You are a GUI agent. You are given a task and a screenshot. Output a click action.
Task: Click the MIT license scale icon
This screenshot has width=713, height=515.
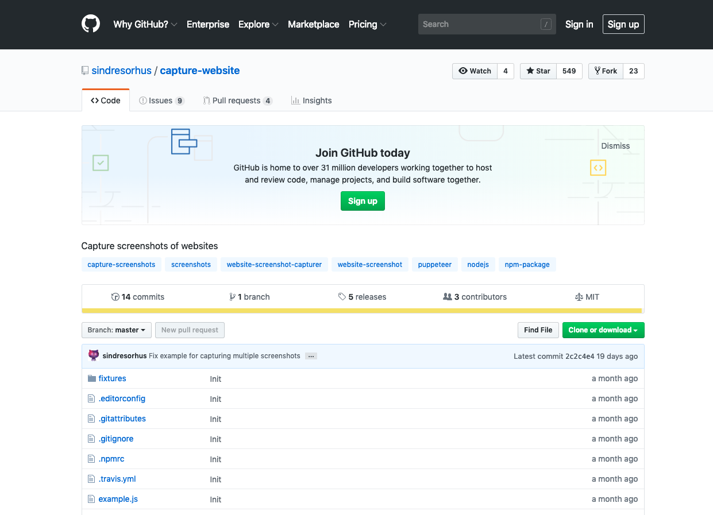point(579,297)
